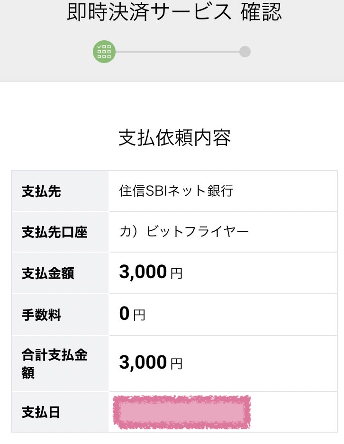Click the gray header banner area

click(x=172, y=41)
